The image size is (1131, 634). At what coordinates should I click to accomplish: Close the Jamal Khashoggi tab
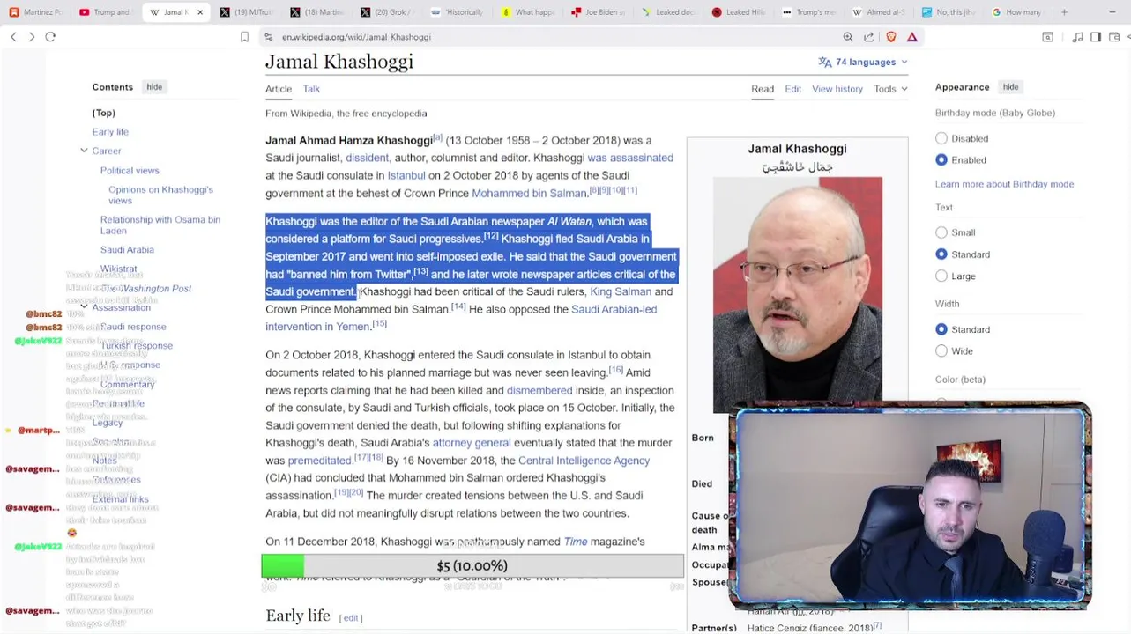click(200, 12)
